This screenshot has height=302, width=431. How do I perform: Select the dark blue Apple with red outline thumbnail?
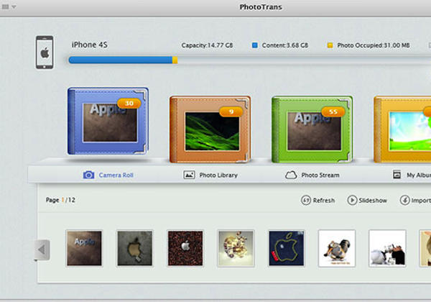287,248
